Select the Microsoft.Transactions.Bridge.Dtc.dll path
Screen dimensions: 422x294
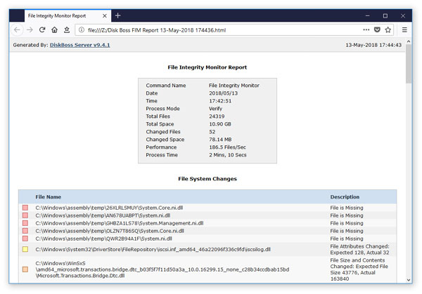(162, 269)
